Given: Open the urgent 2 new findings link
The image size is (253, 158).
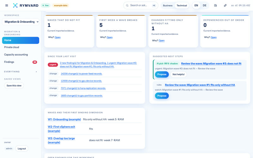Looking at the screenshot, I should tap(98, 65).
